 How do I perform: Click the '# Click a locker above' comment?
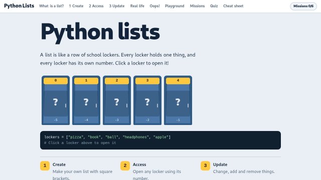coord(80,143)
